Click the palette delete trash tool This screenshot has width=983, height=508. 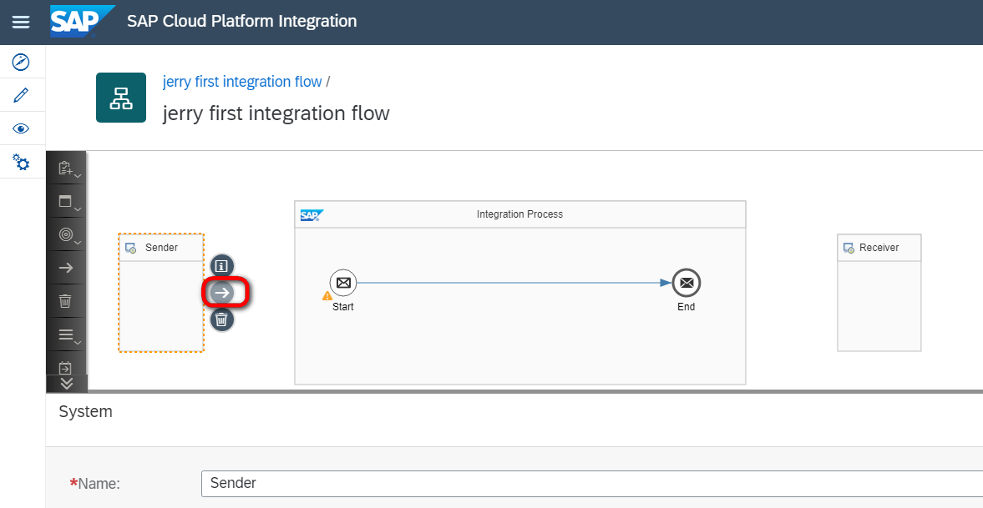coord(66,301)
